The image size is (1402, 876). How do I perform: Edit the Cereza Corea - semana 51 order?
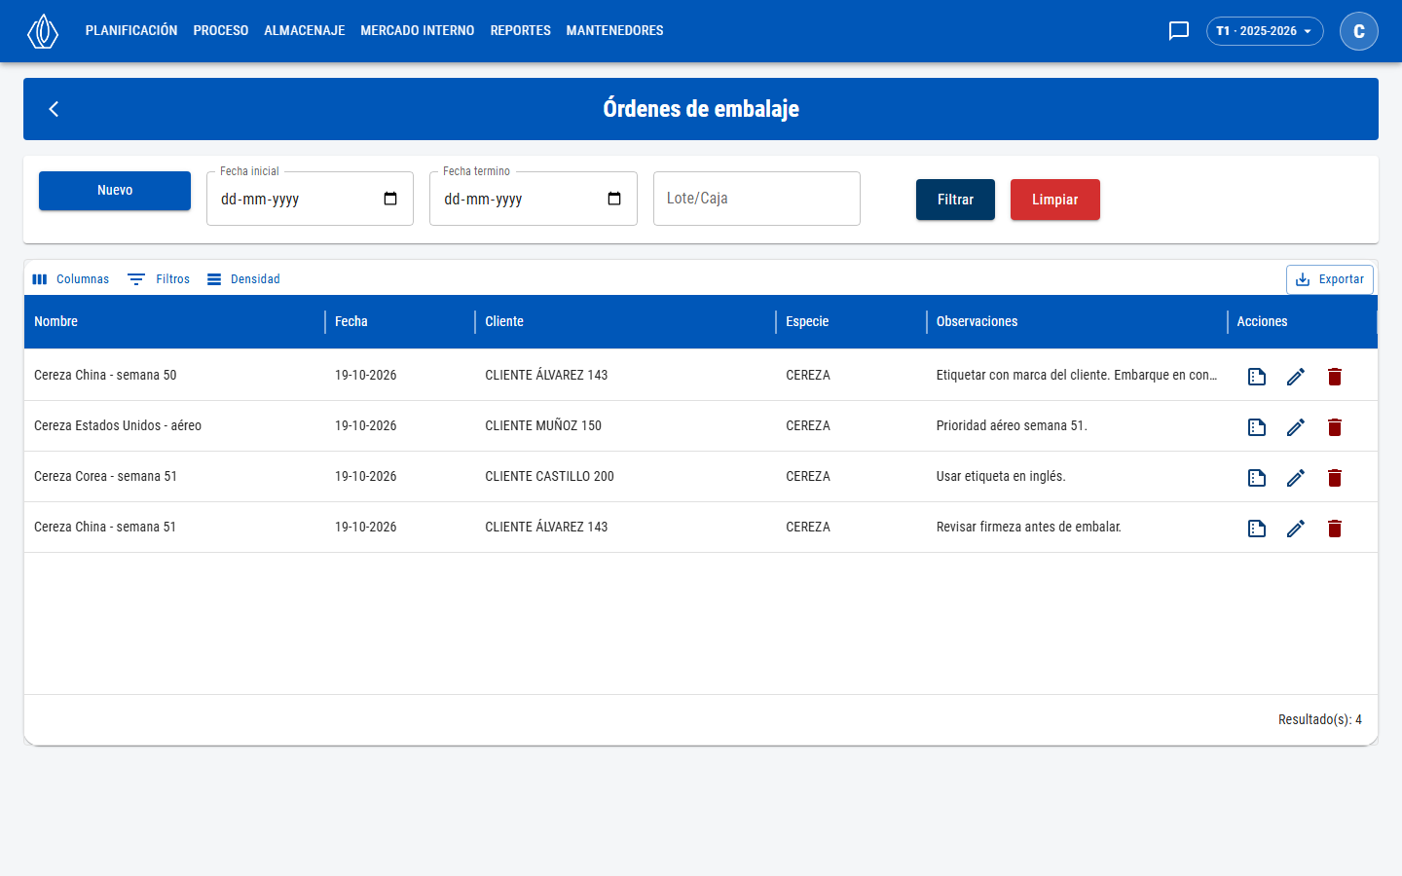pos(1296,478)
